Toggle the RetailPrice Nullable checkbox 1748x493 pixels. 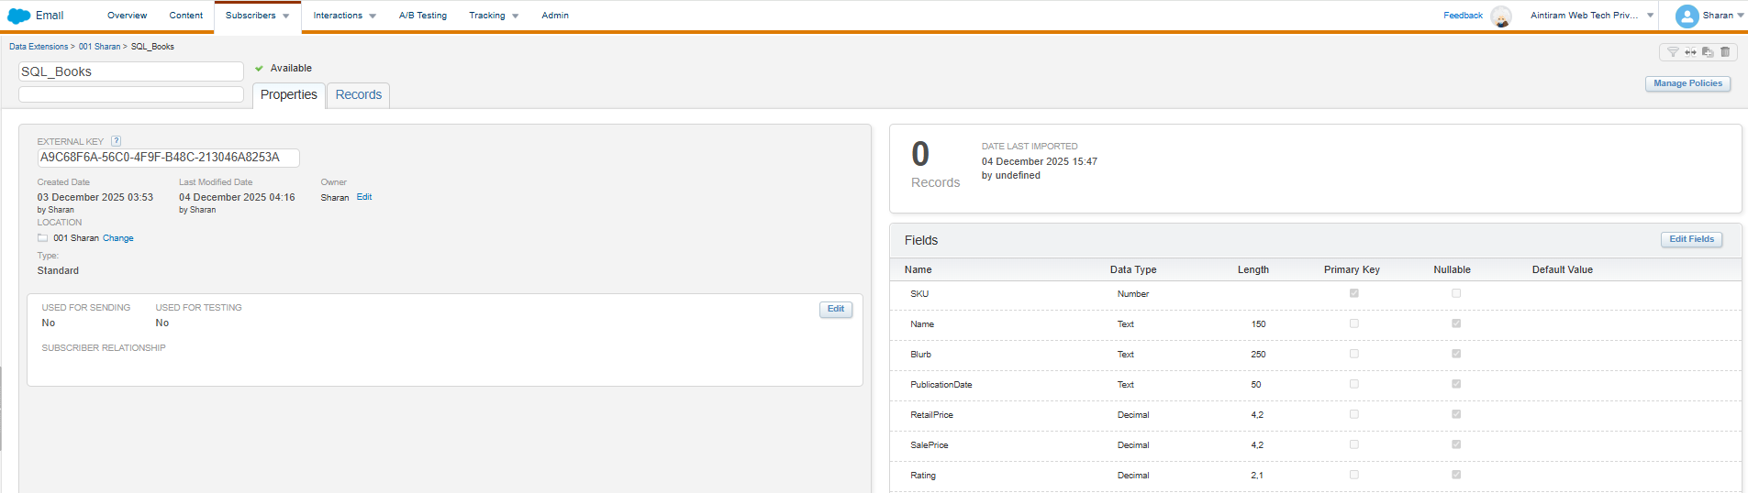[1456, 414]
